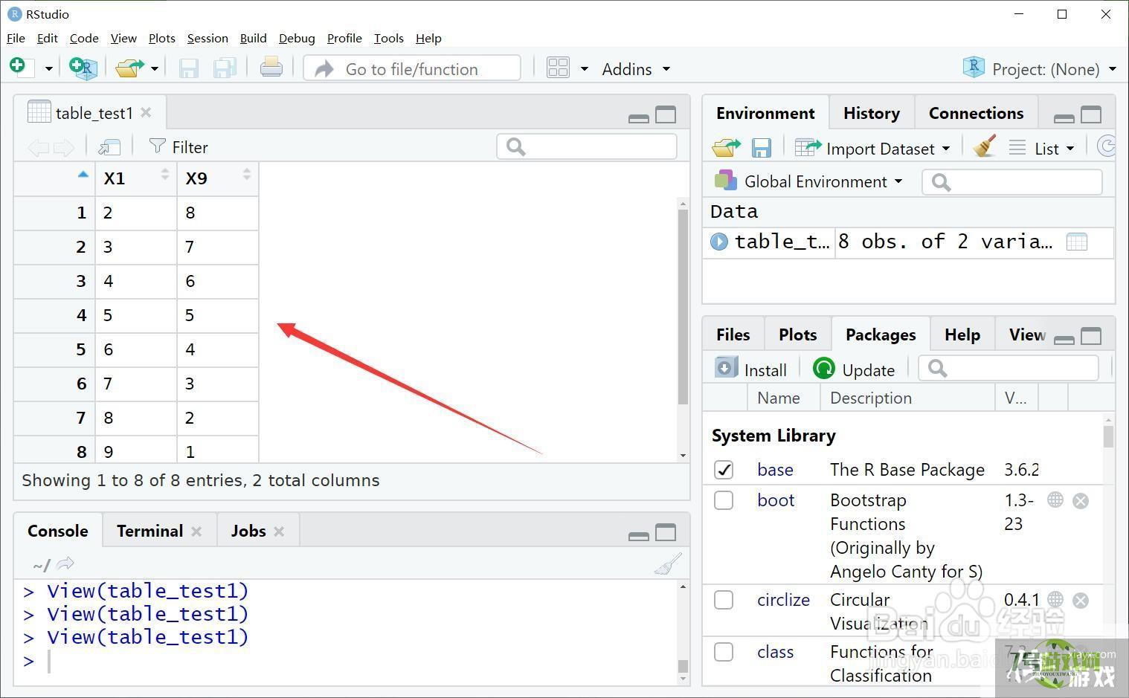Click the Save document icon
Viewport: 1129px width, 698px height.
tap(189, 68)
